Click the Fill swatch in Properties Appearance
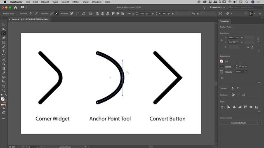 point(222,61)
